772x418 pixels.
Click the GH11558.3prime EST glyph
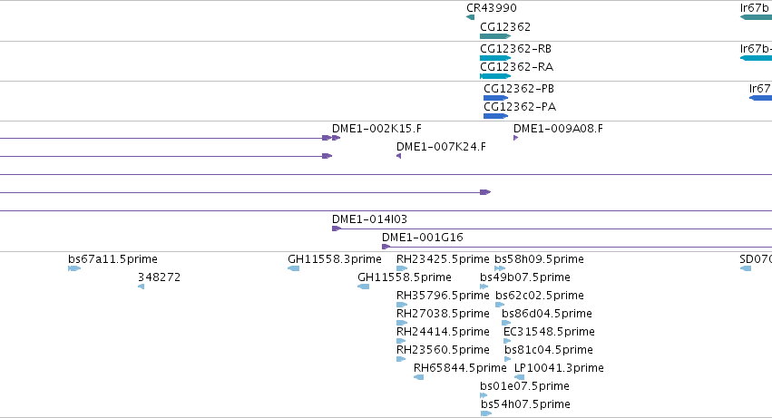(x=293, y=268)
